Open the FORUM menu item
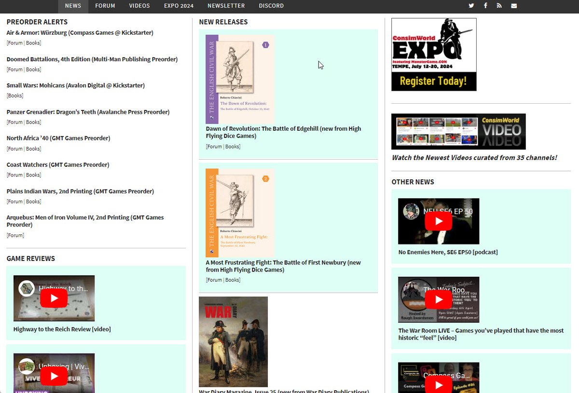 click(105, 6)
